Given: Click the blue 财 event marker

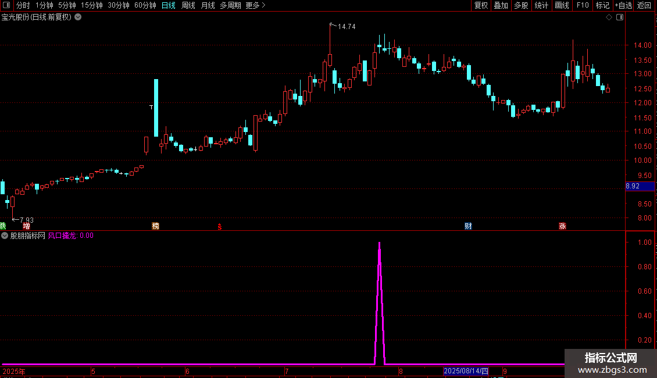Looking at the screenshot, I should click(468, 226).
